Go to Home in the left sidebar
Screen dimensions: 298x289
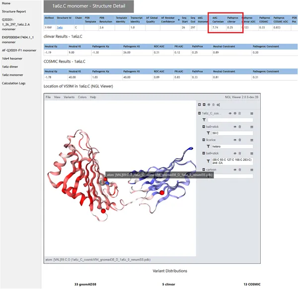tap(6, 3)
